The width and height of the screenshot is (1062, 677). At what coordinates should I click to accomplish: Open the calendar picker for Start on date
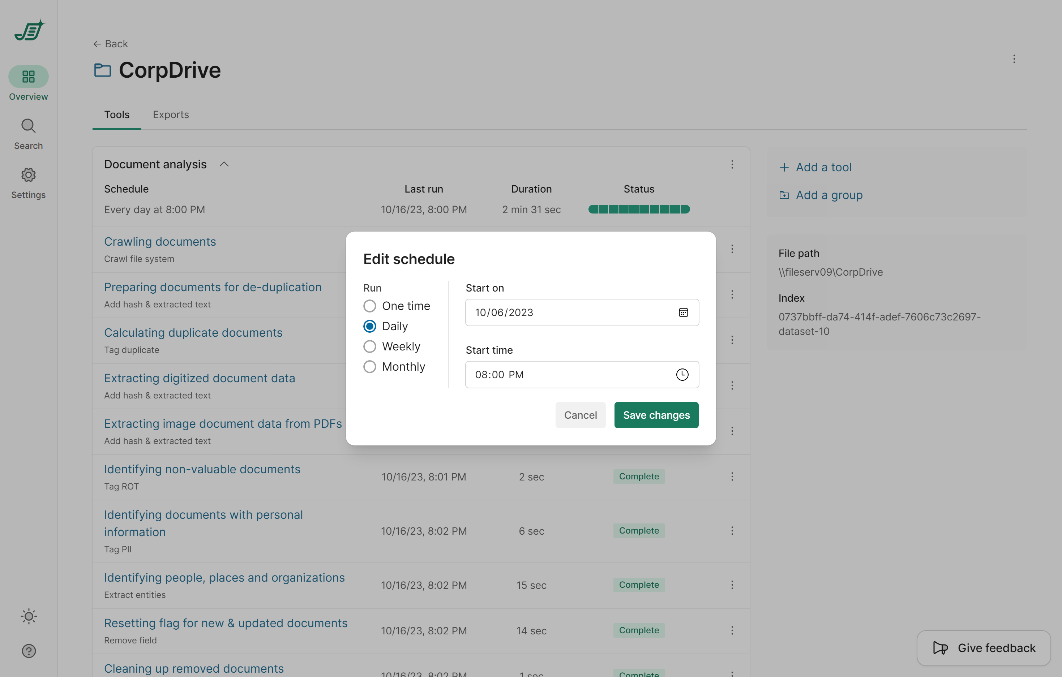tap(683, 312)
